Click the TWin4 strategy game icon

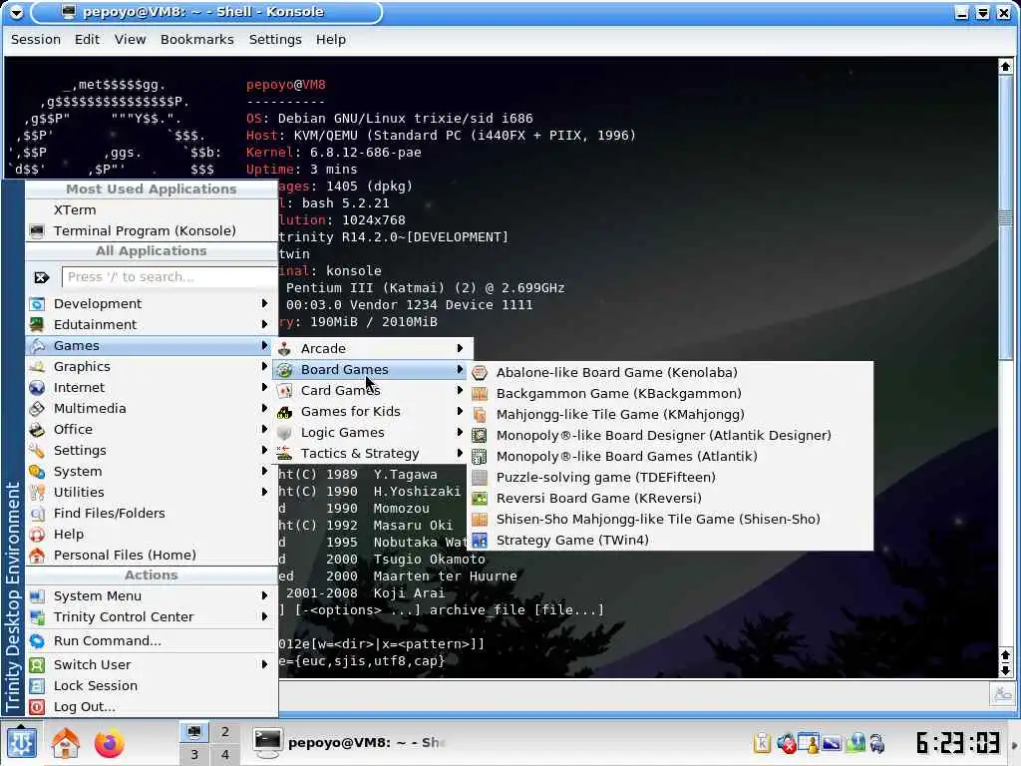coord(480,540)
